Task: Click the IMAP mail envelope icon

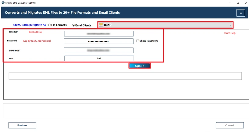Action: 101,25
